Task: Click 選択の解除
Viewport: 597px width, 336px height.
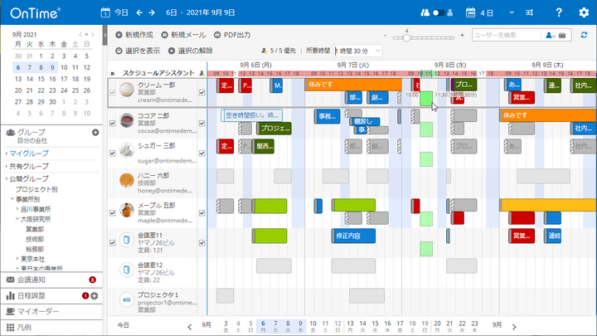Action: (x=191, y=51)
